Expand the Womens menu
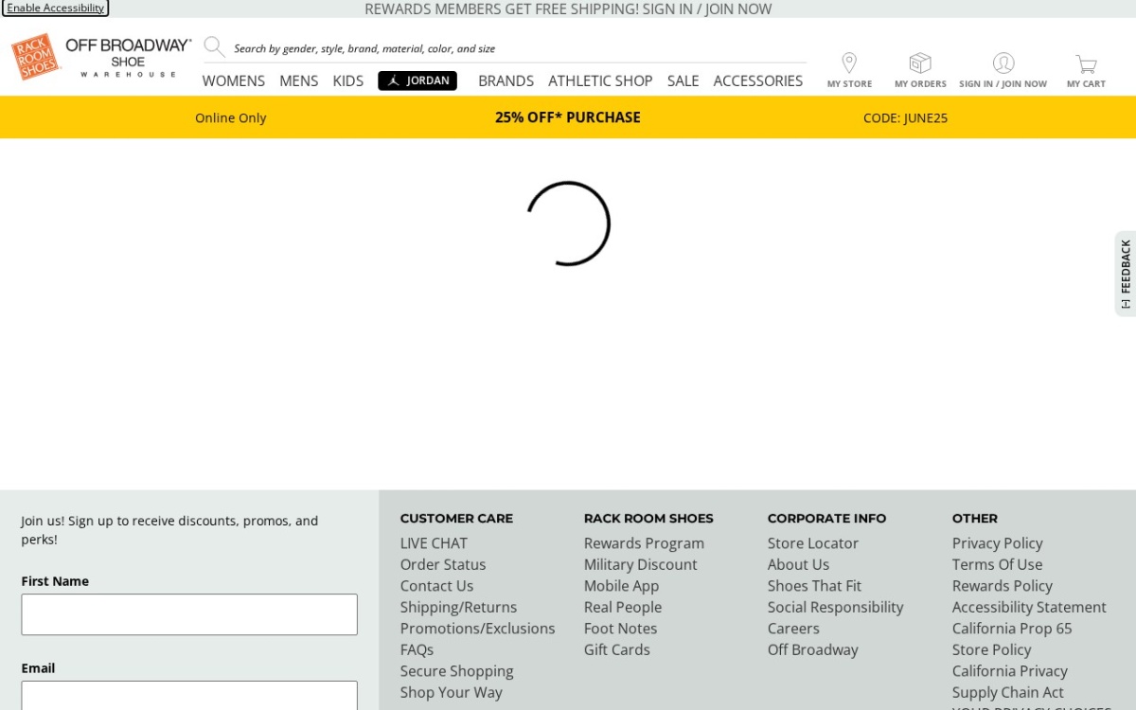 pyautogui.click(x=234, y=81)
